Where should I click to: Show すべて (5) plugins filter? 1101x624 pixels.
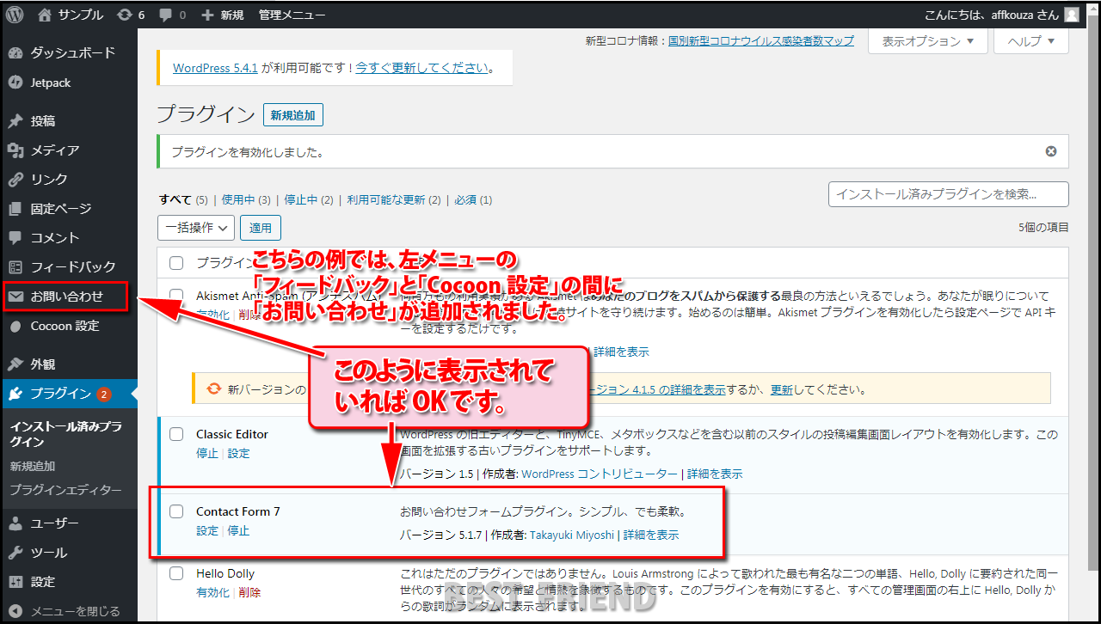point(183,199)
